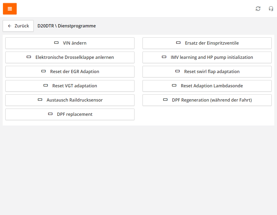This screenshot has width=277, height=215.
Task: Open the orange hamburger menu
Action: pyautogui.click(x=10, y=9)
